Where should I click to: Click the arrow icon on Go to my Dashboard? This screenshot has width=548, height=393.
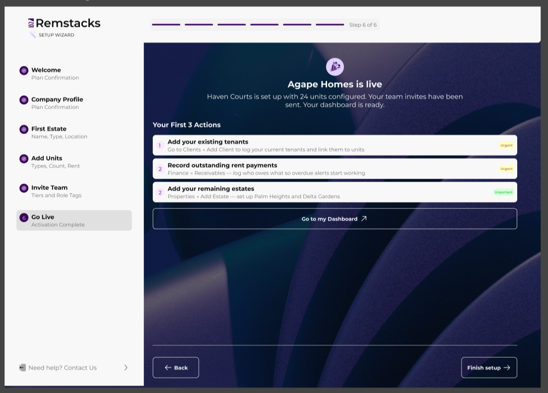pyautogui.click(x=364, y=219)
